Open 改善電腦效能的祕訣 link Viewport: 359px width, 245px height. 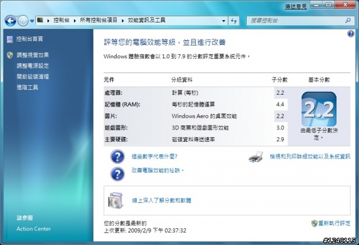[158, 170]
